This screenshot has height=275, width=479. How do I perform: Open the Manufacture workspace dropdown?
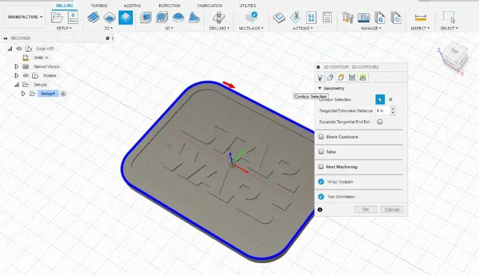pos(25,17)
